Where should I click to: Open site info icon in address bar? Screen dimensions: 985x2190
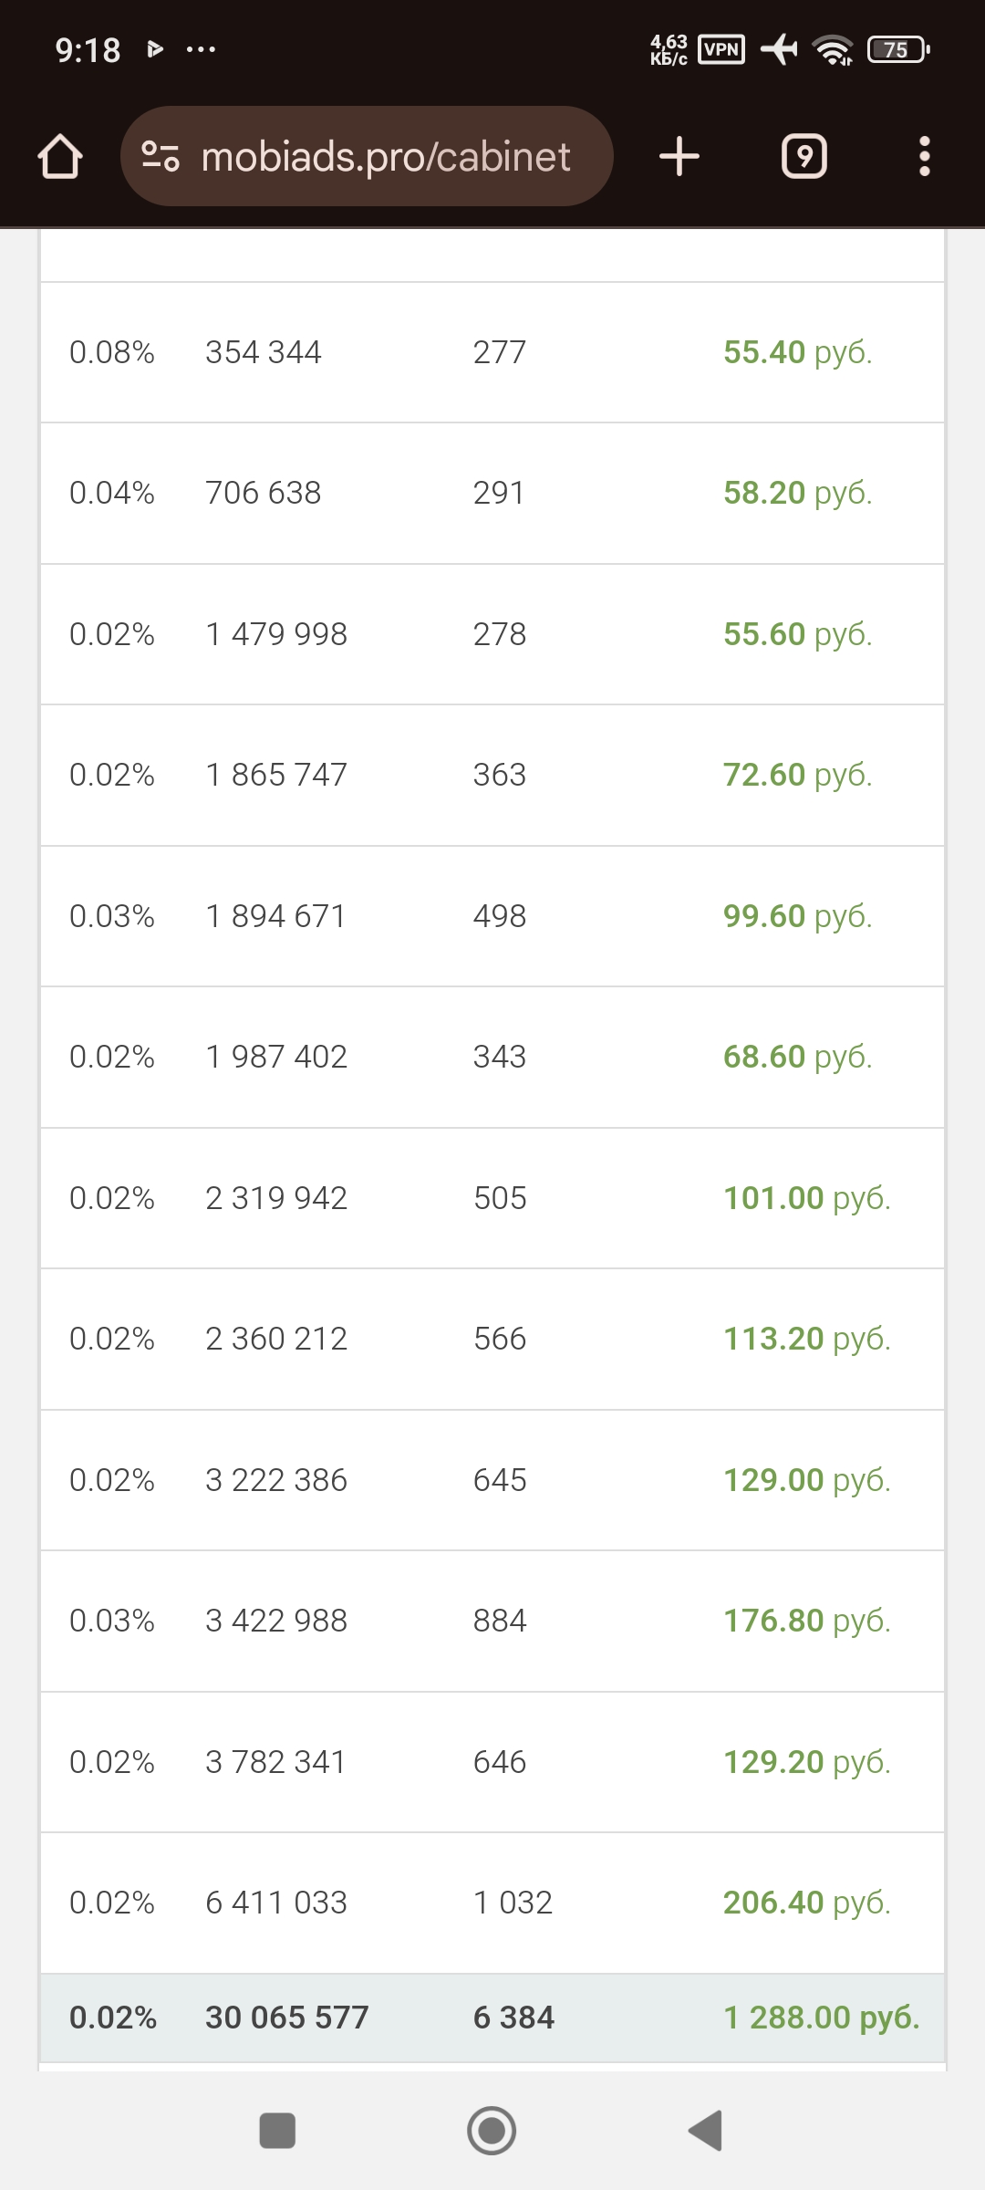(x=161, y=157)
